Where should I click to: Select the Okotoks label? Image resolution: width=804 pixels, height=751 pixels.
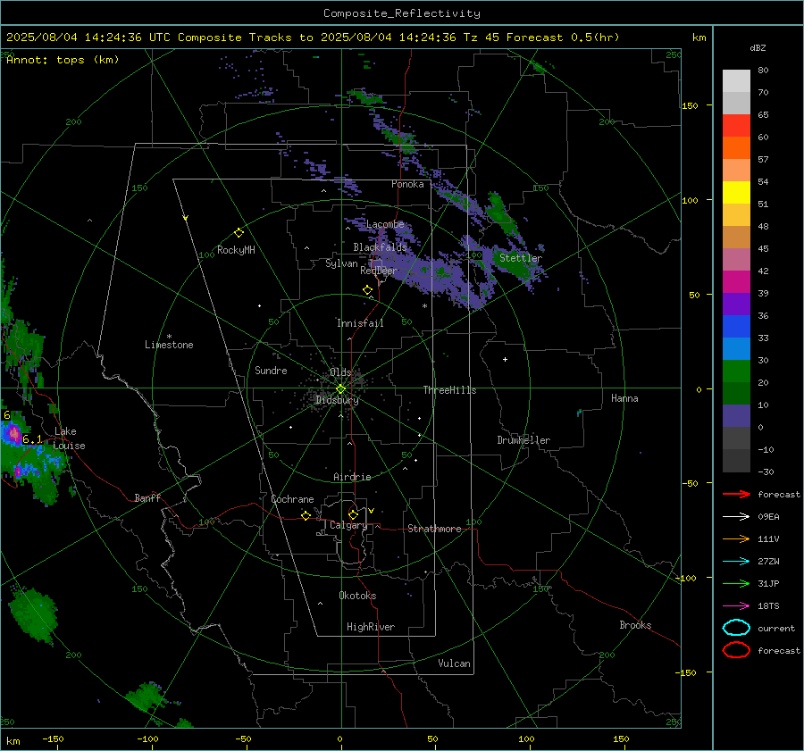357,596
